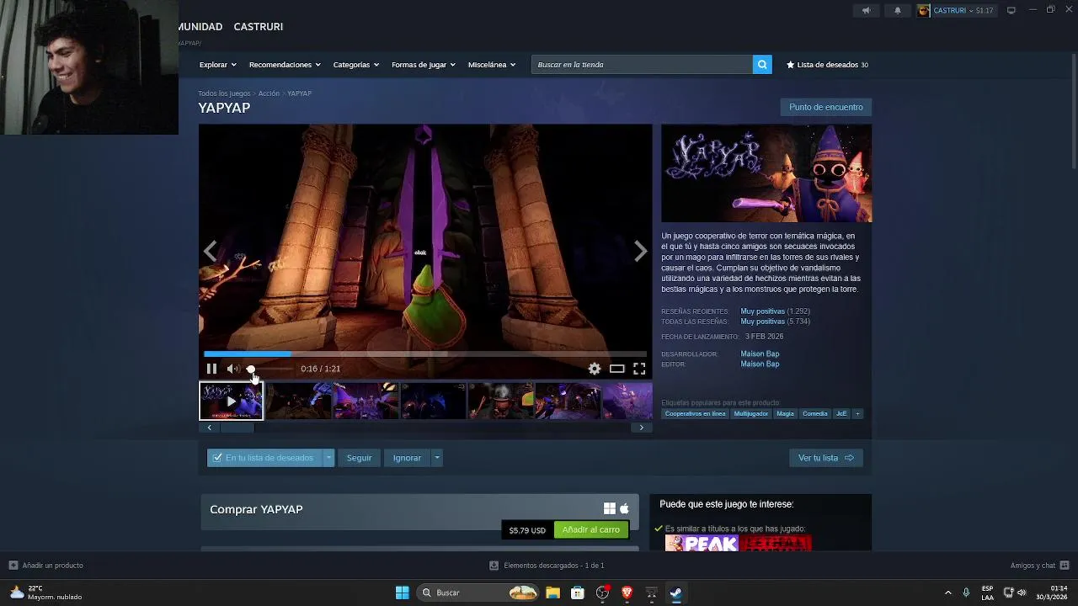Enter Big Picture mode monitor icon
This screenshot has width=1078, height=606.
click(1011, 10)
